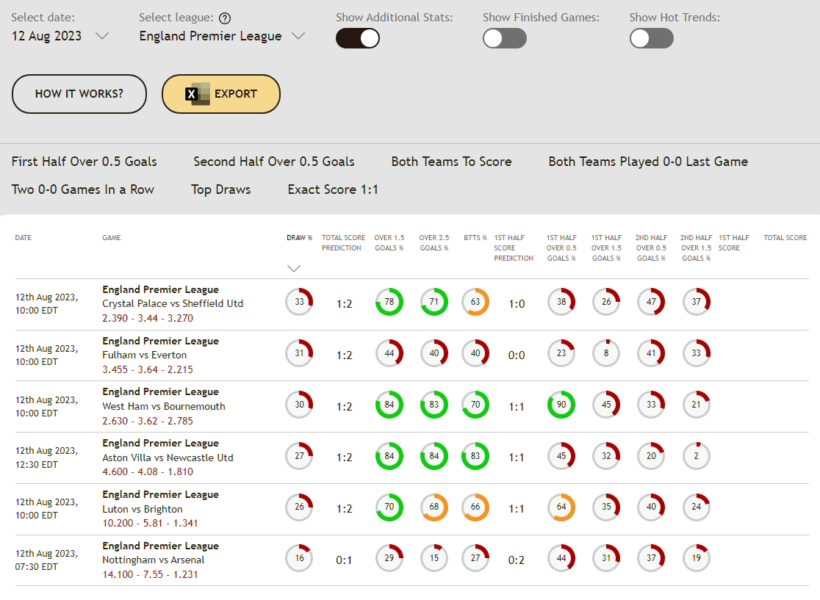Click West Ham 1st half over 0.5 gauge showing 90

pyautogui.click(x=561, y=405)
